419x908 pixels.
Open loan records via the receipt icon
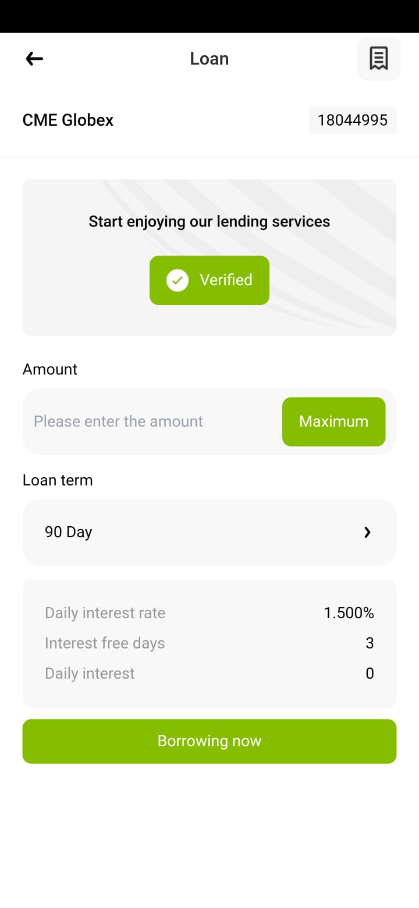click(x=379, y=58)
